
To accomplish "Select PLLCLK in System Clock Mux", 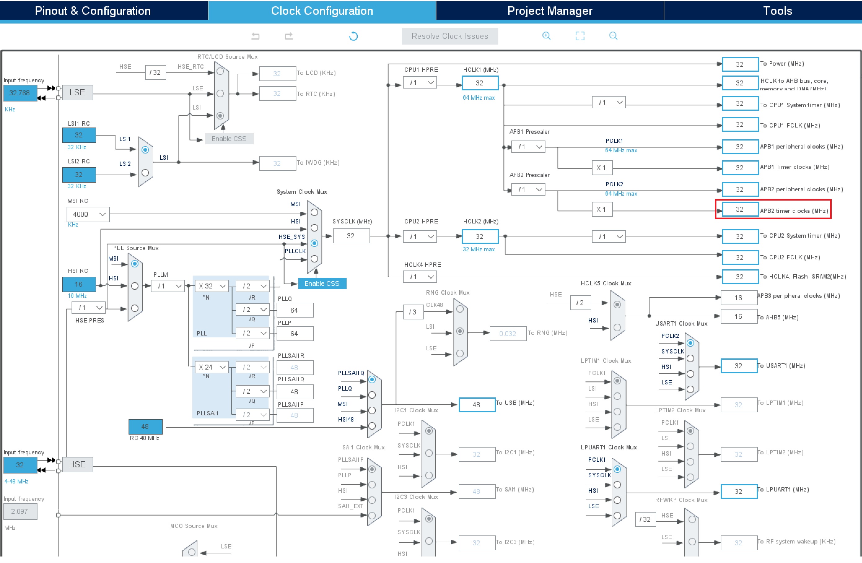I will [x=314, y=259].
